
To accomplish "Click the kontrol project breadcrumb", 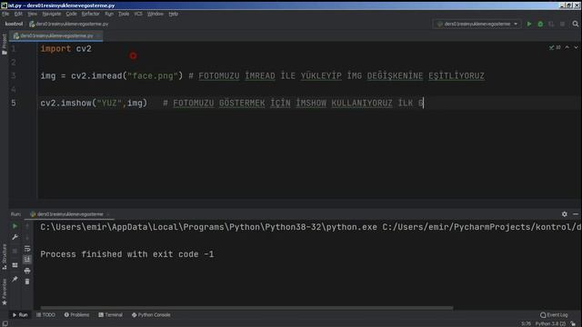I will tap(14, 24).
